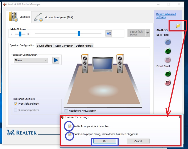Click the right speaker in the room diagram
This screenshot has height=149, width=188.
pos(120,64)
